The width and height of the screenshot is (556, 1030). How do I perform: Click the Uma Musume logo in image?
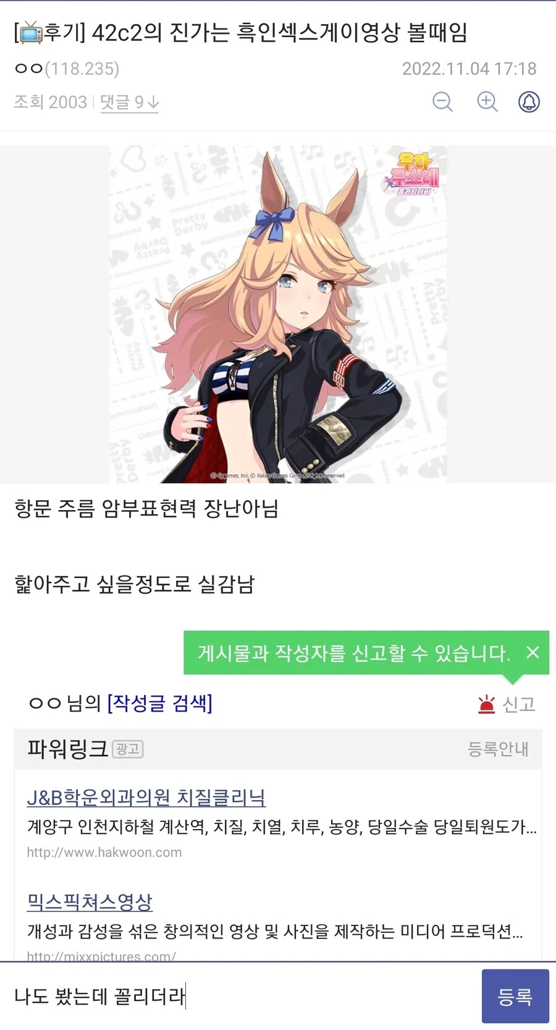point(413,172)
